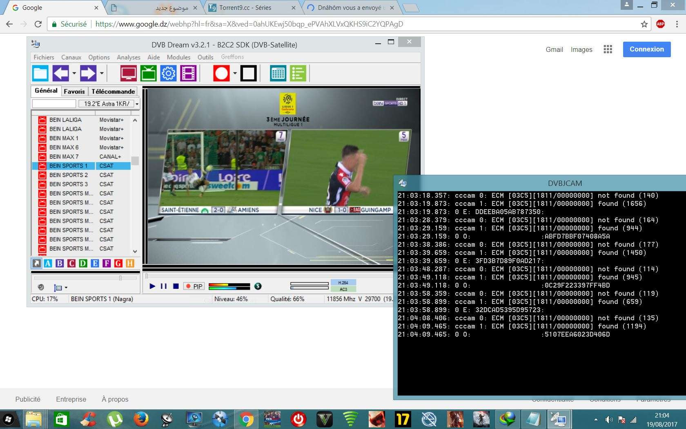Go to next channel with right arrow icon
686x429 pixels.
click(88, 74)
